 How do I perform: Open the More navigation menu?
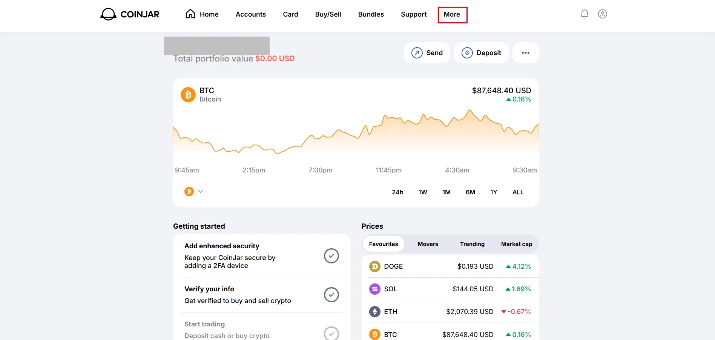coord(452,14)
